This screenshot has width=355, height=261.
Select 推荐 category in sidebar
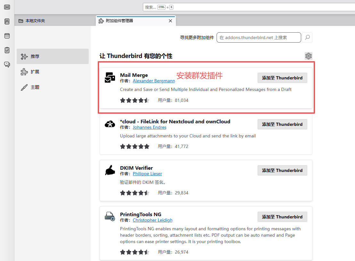click(x=53, y=56)
